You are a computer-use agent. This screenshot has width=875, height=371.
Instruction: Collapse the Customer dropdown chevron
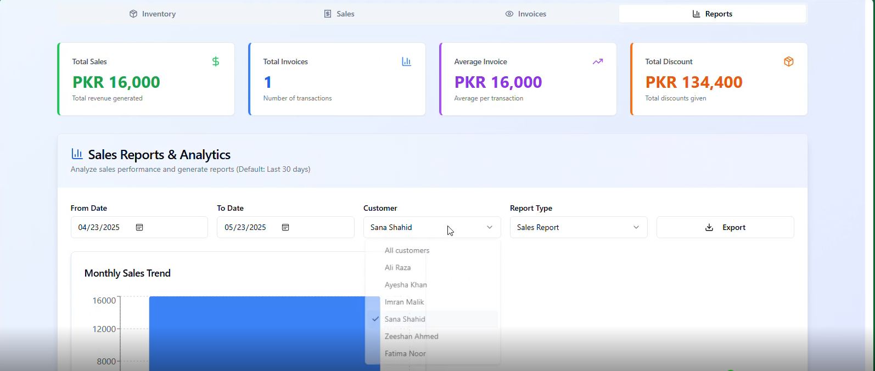(490, 227)
